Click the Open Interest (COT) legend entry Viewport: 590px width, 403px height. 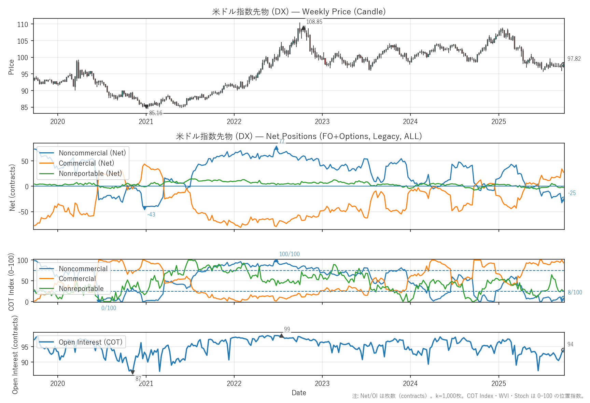[90, 342]
